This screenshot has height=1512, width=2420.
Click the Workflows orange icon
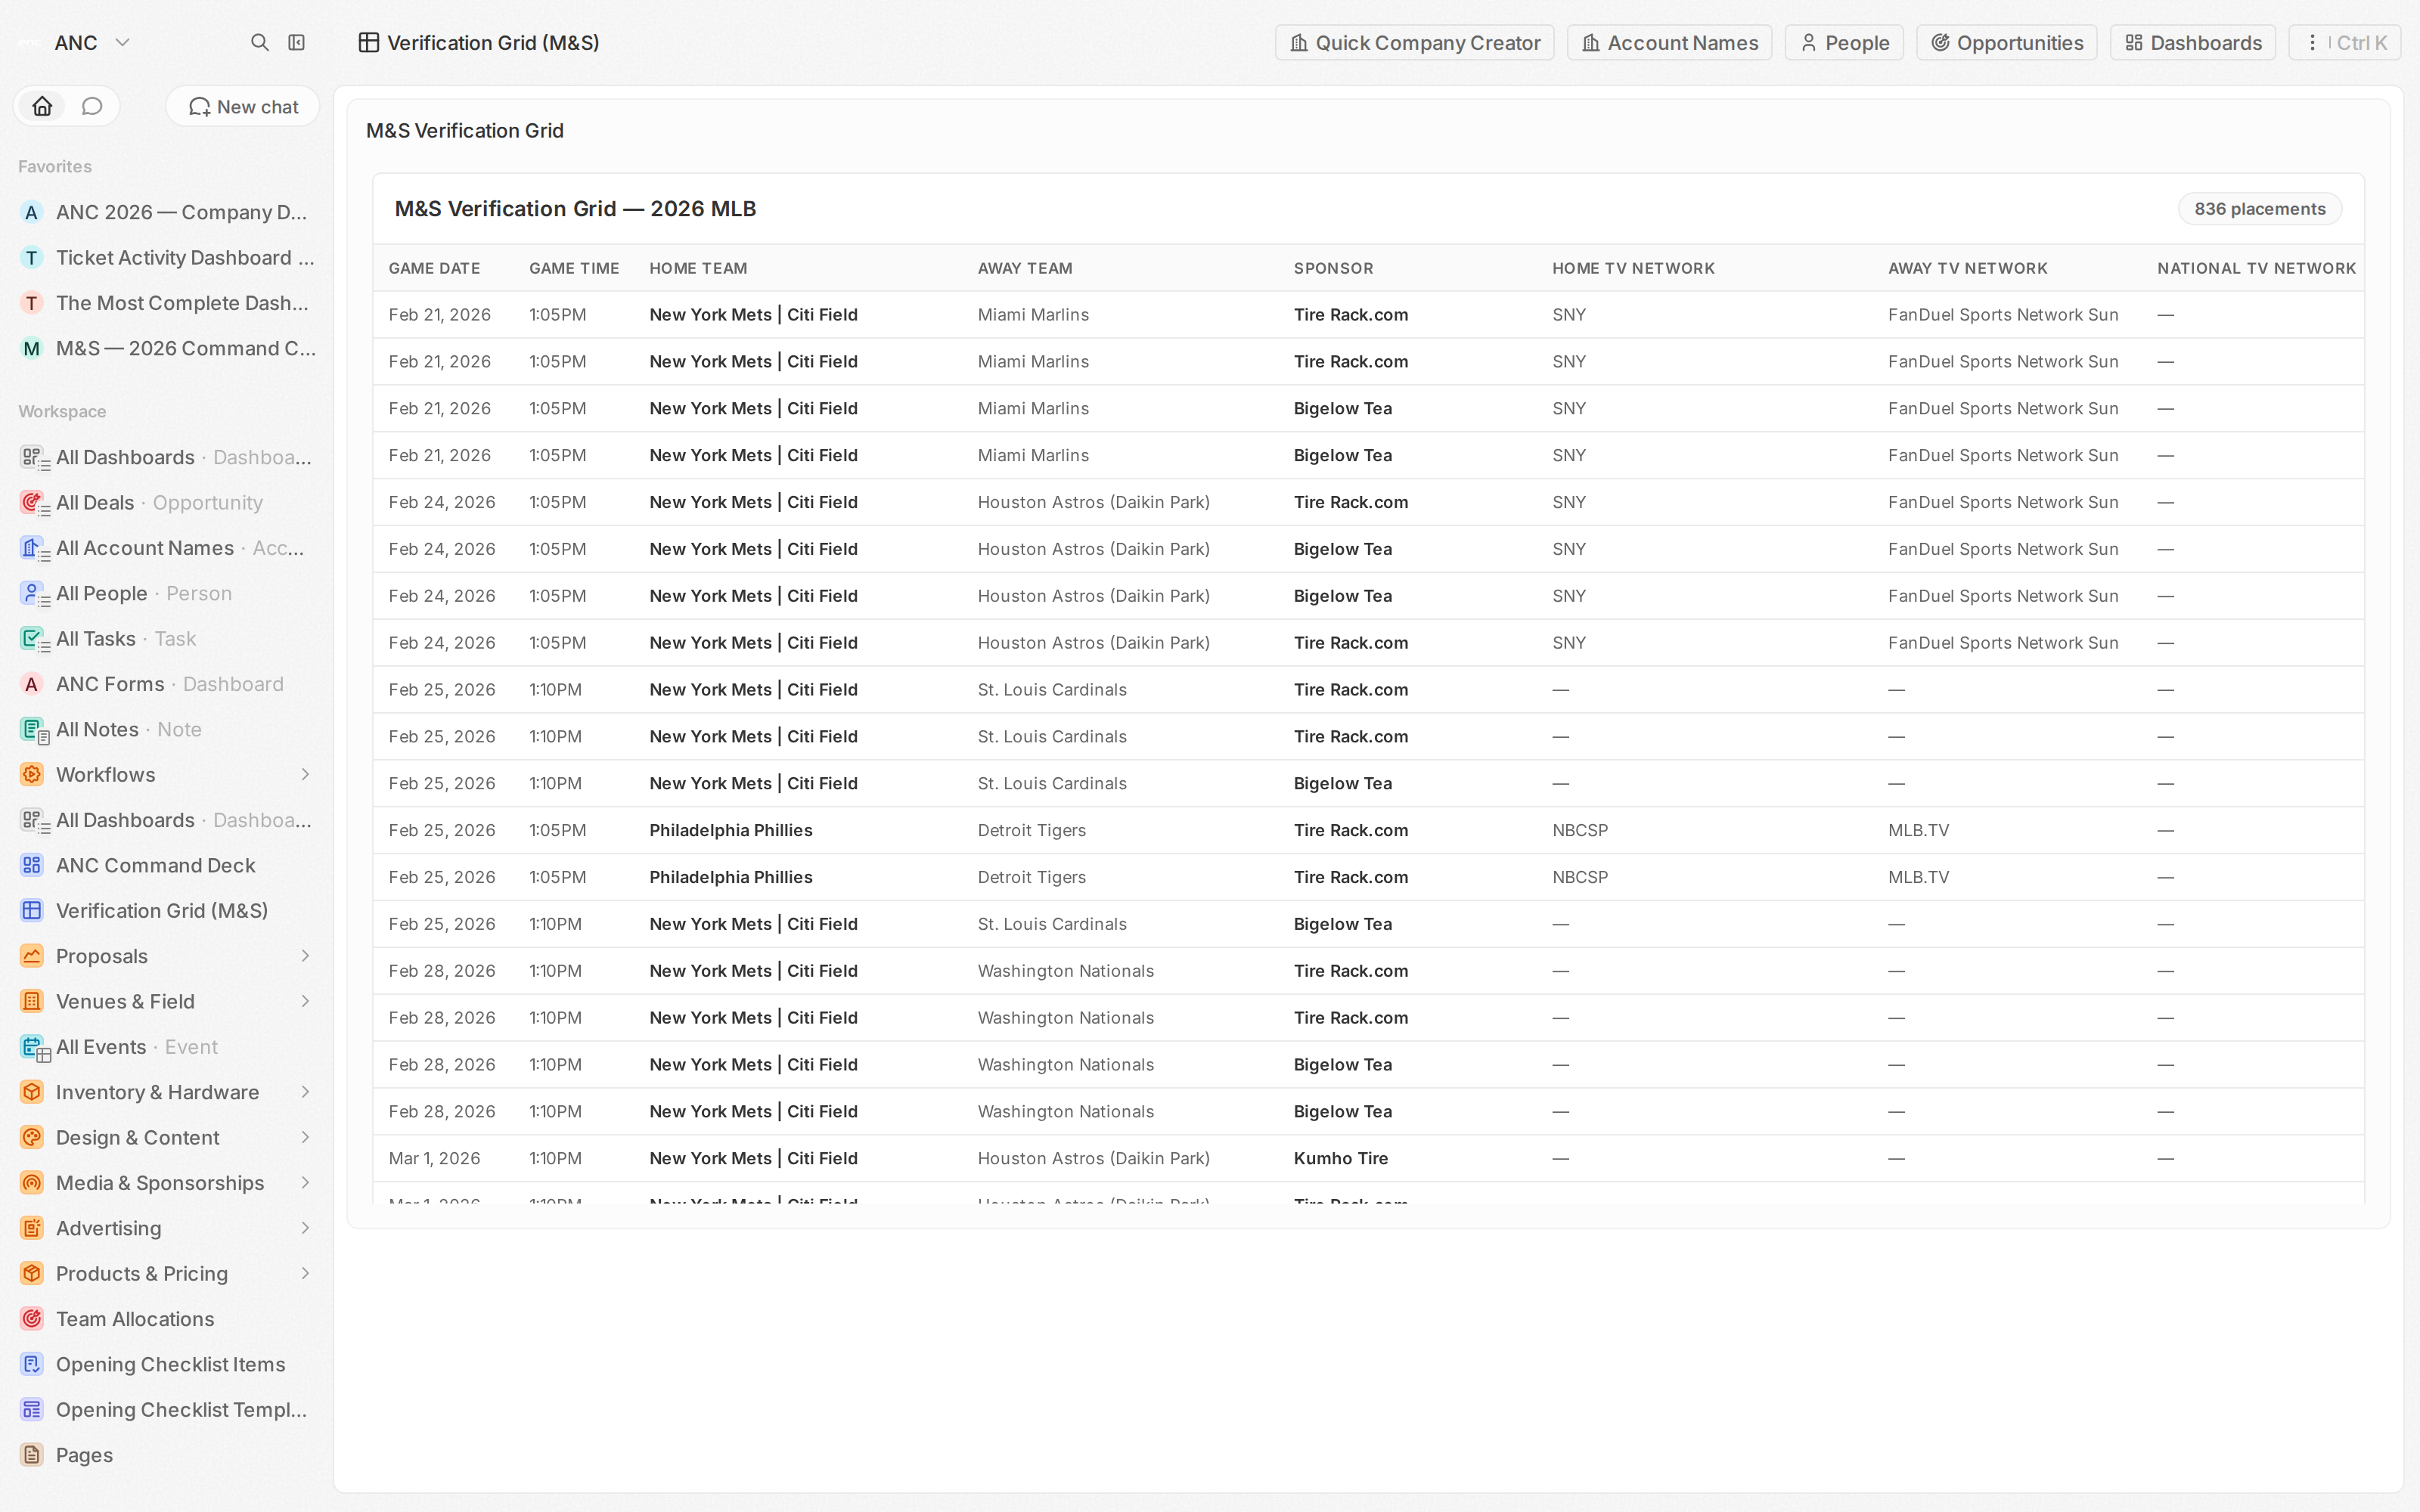pyautogui.click(x=32, y=775)
